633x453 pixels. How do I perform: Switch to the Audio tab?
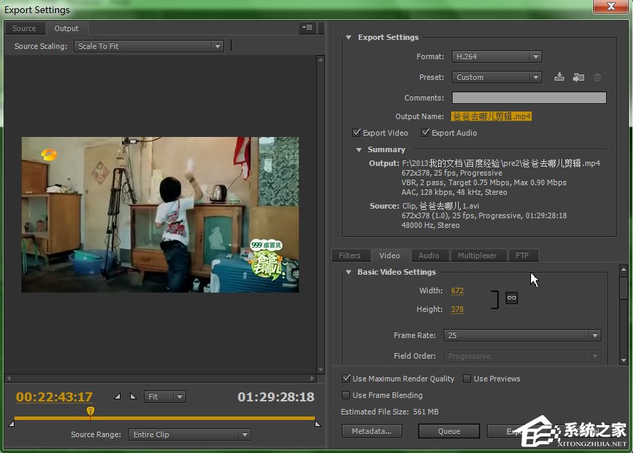click(x=428, y=255)
